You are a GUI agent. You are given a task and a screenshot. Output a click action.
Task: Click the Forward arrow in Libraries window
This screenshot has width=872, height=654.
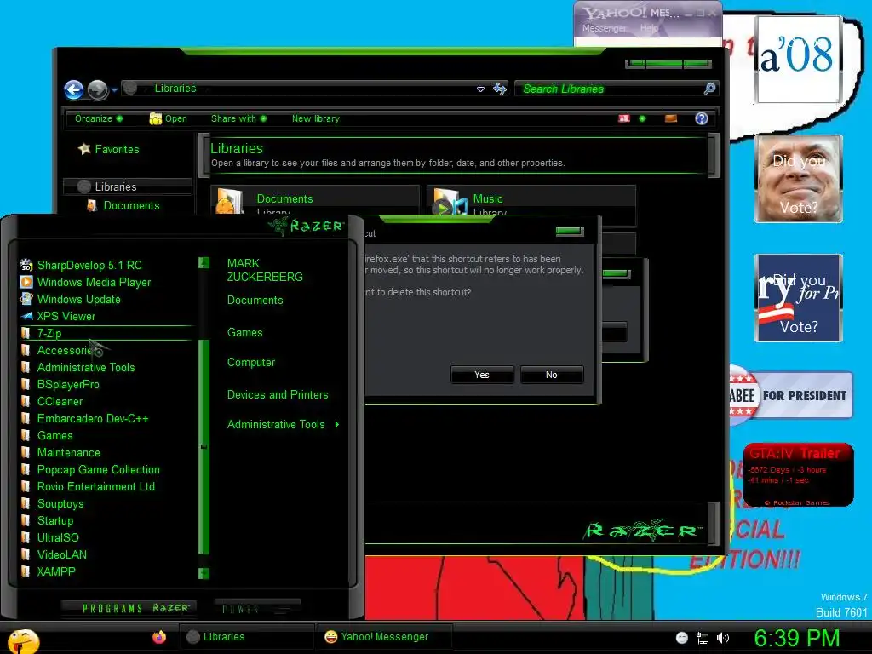click(98, 89)
